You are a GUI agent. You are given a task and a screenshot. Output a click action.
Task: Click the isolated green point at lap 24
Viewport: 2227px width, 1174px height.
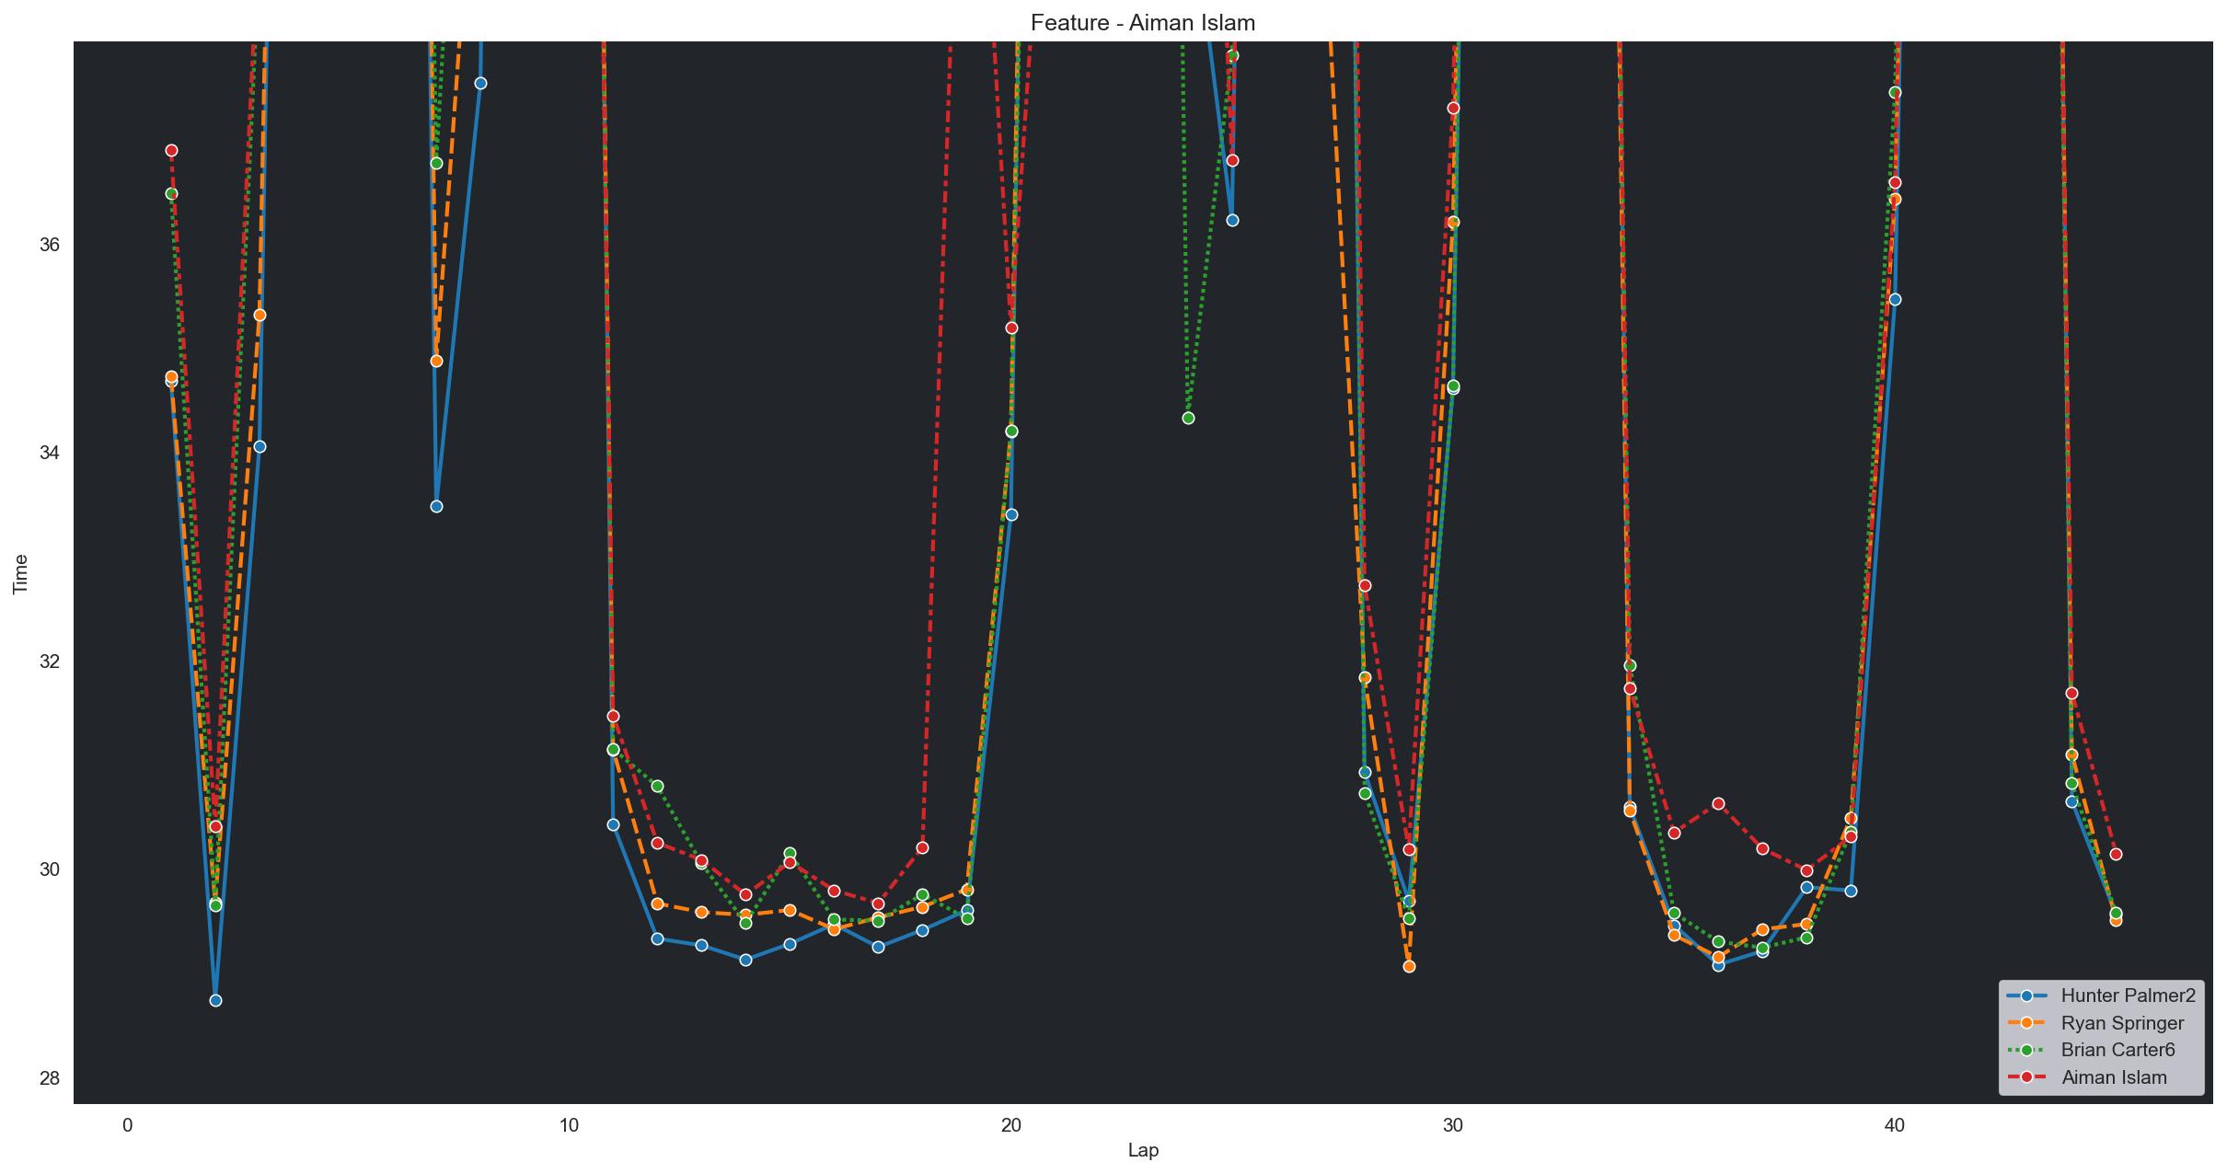click(1188, 418)
